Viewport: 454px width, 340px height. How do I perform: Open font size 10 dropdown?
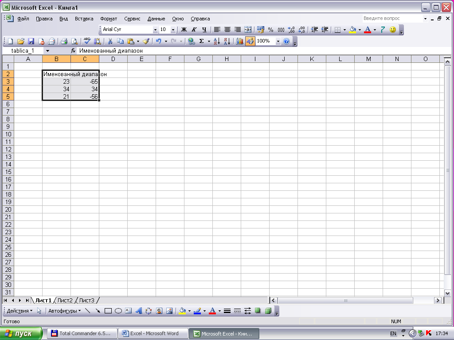tap(173, 30)
